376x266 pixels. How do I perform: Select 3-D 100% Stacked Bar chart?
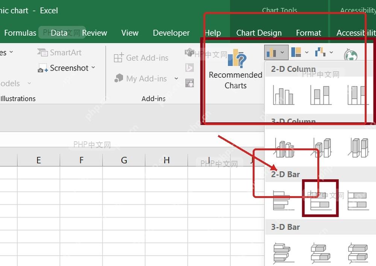tap(358, 253)
